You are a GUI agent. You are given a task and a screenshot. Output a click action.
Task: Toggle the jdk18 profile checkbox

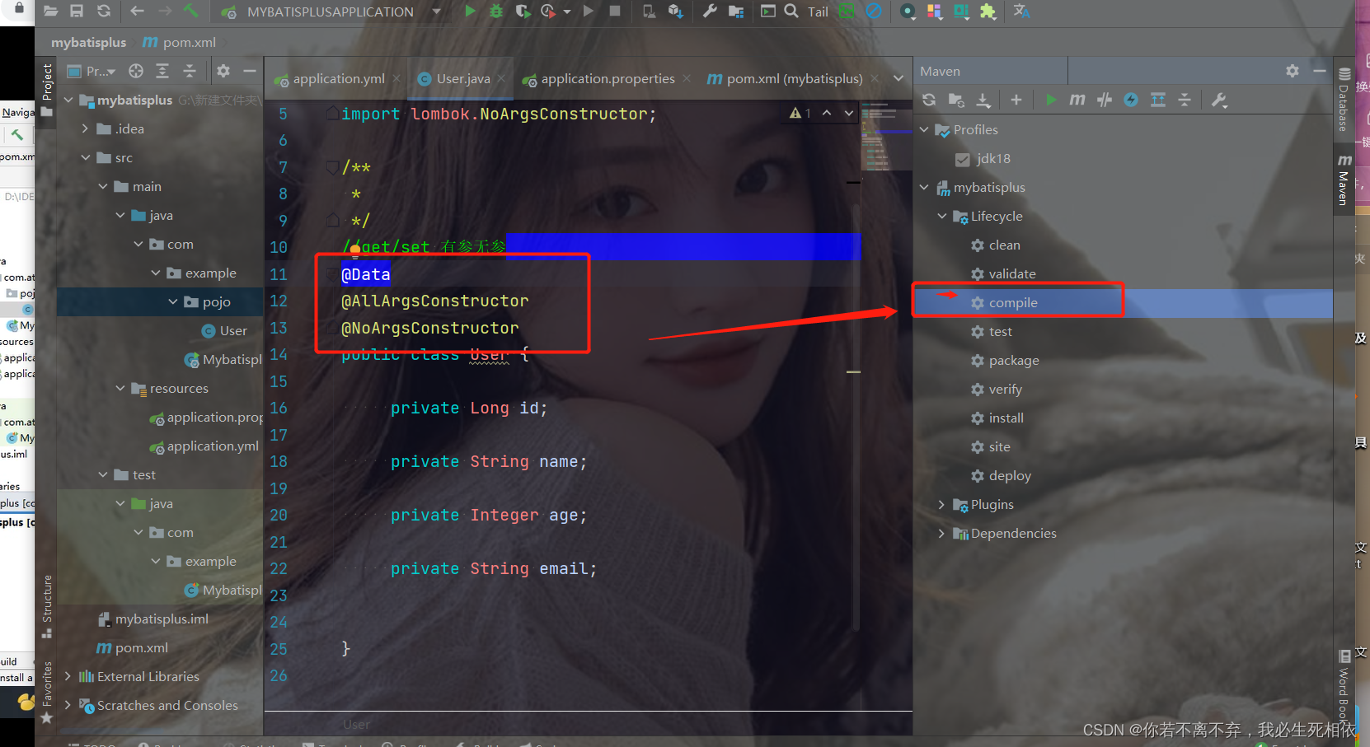pos(962,159)
